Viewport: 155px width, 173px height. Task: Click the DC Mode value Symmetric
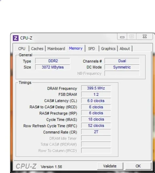click(122, 67)
